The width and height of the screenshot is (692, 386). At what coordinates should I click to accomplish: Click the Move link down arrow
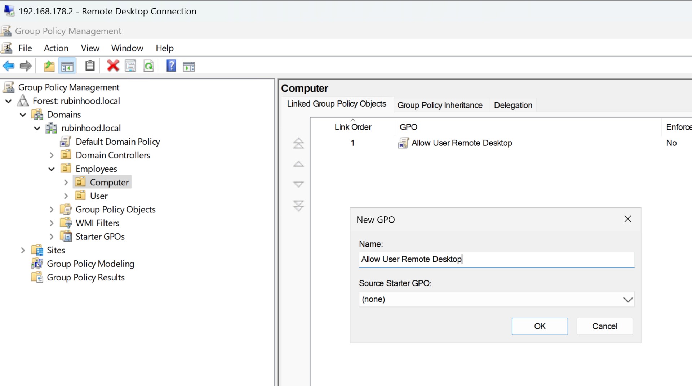(x=298, y=184)
